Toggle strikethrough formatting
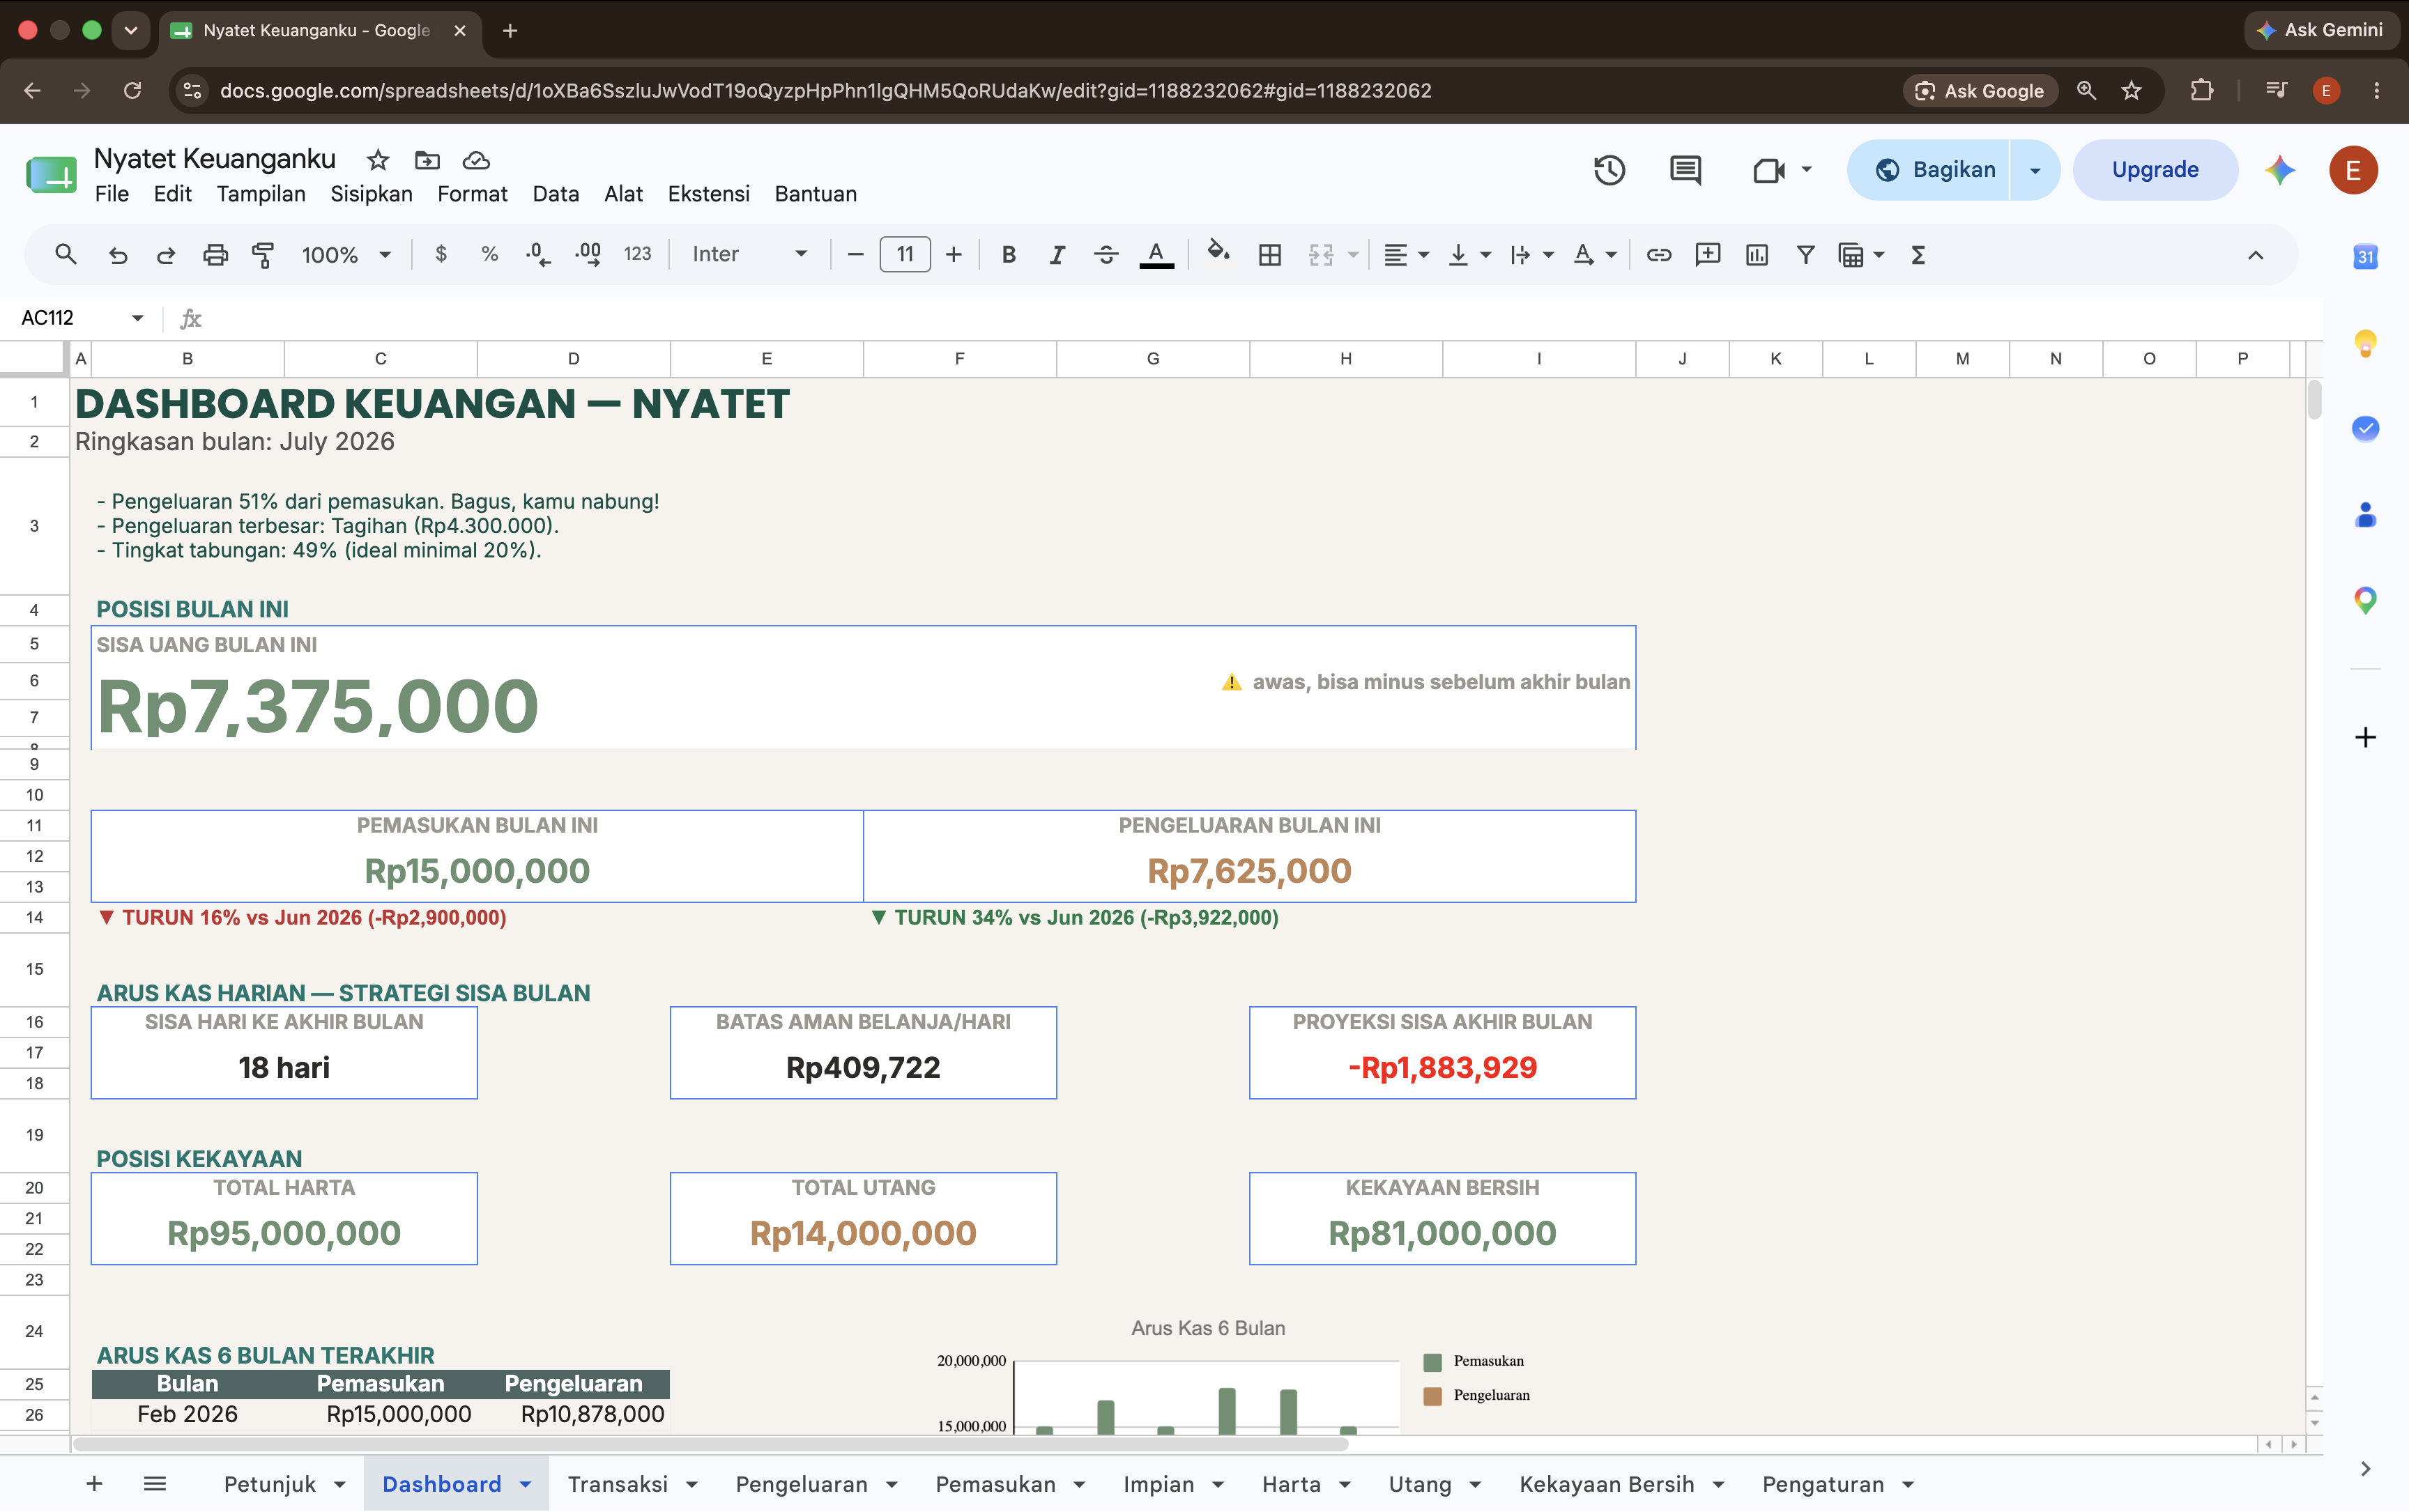The width and height of the screenshot is (2409, 1512). 1106,255
